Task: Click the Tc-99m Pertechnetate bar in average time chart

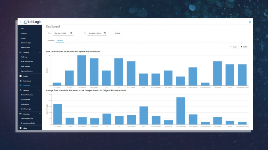Action: (x=181, y=111)
